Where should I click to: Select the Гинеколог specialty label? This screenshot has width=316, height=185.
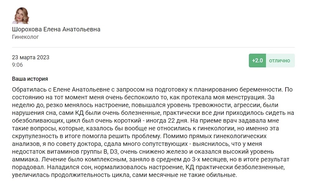pos(25,37)
